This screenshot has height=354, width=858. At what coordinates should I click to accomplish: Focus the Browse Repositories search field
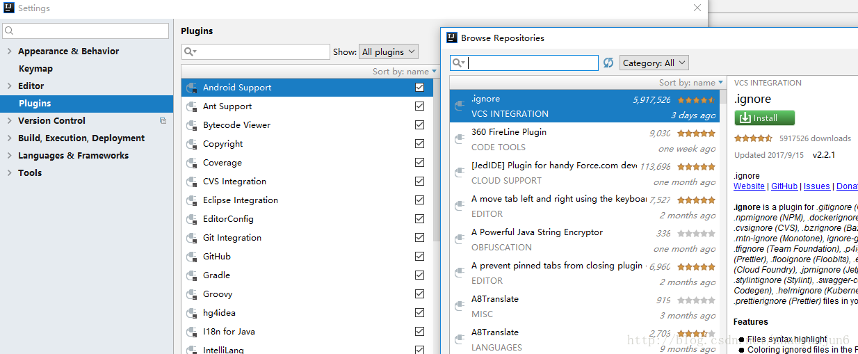click(524, 63)
